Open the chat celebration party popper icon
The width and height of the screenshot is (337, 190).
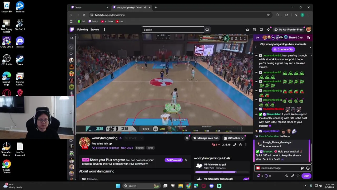[302, 168]
